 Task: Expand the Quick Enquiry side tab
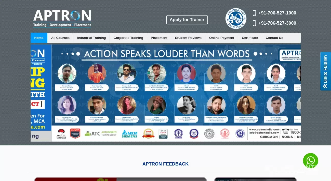pos(325,71)
